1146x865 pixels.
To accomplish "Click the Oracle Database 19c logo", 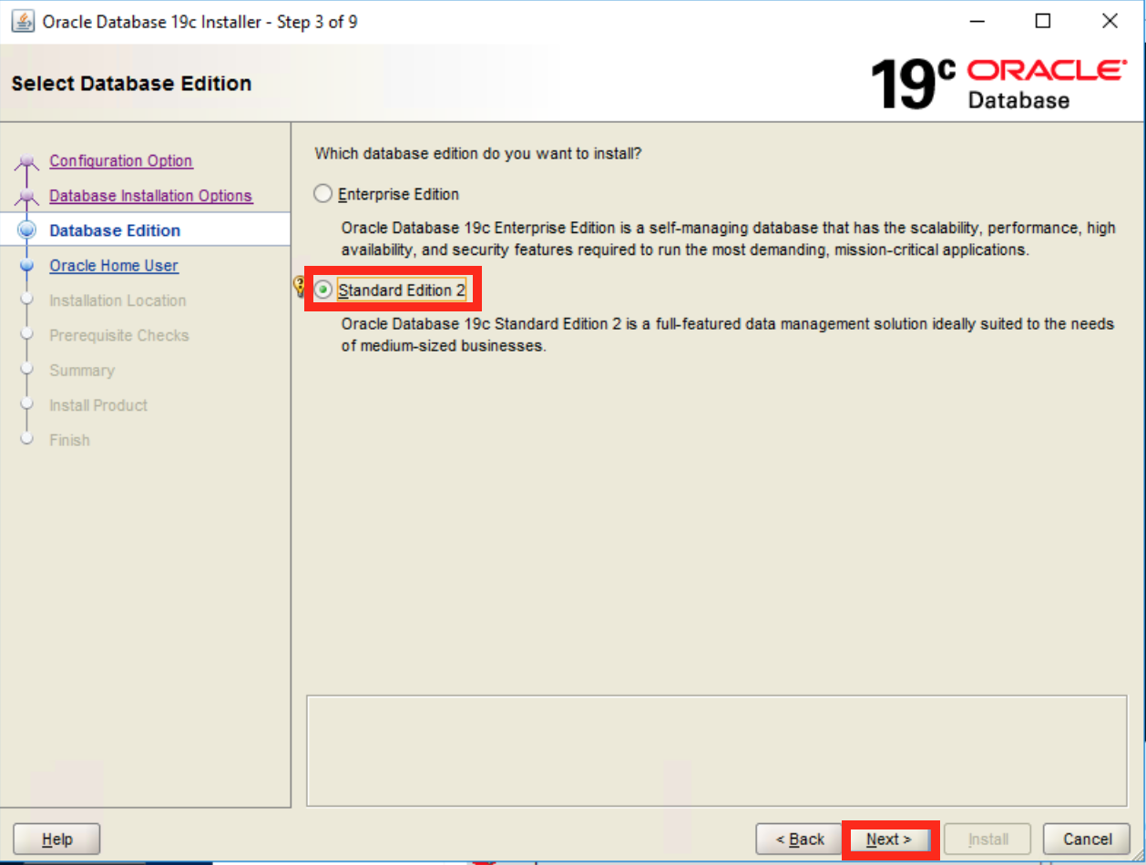I will coord(998,83).
